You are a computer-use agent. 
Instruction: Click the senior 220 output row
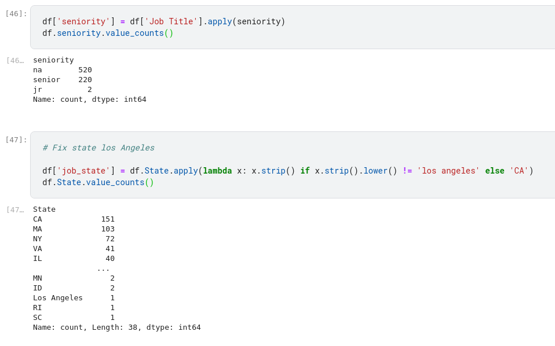coord(62,79)
